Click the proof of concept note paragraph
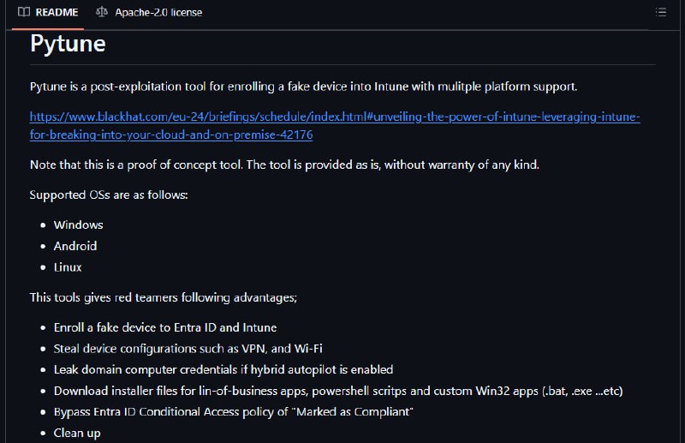685x443 pixels. point(284,165)
